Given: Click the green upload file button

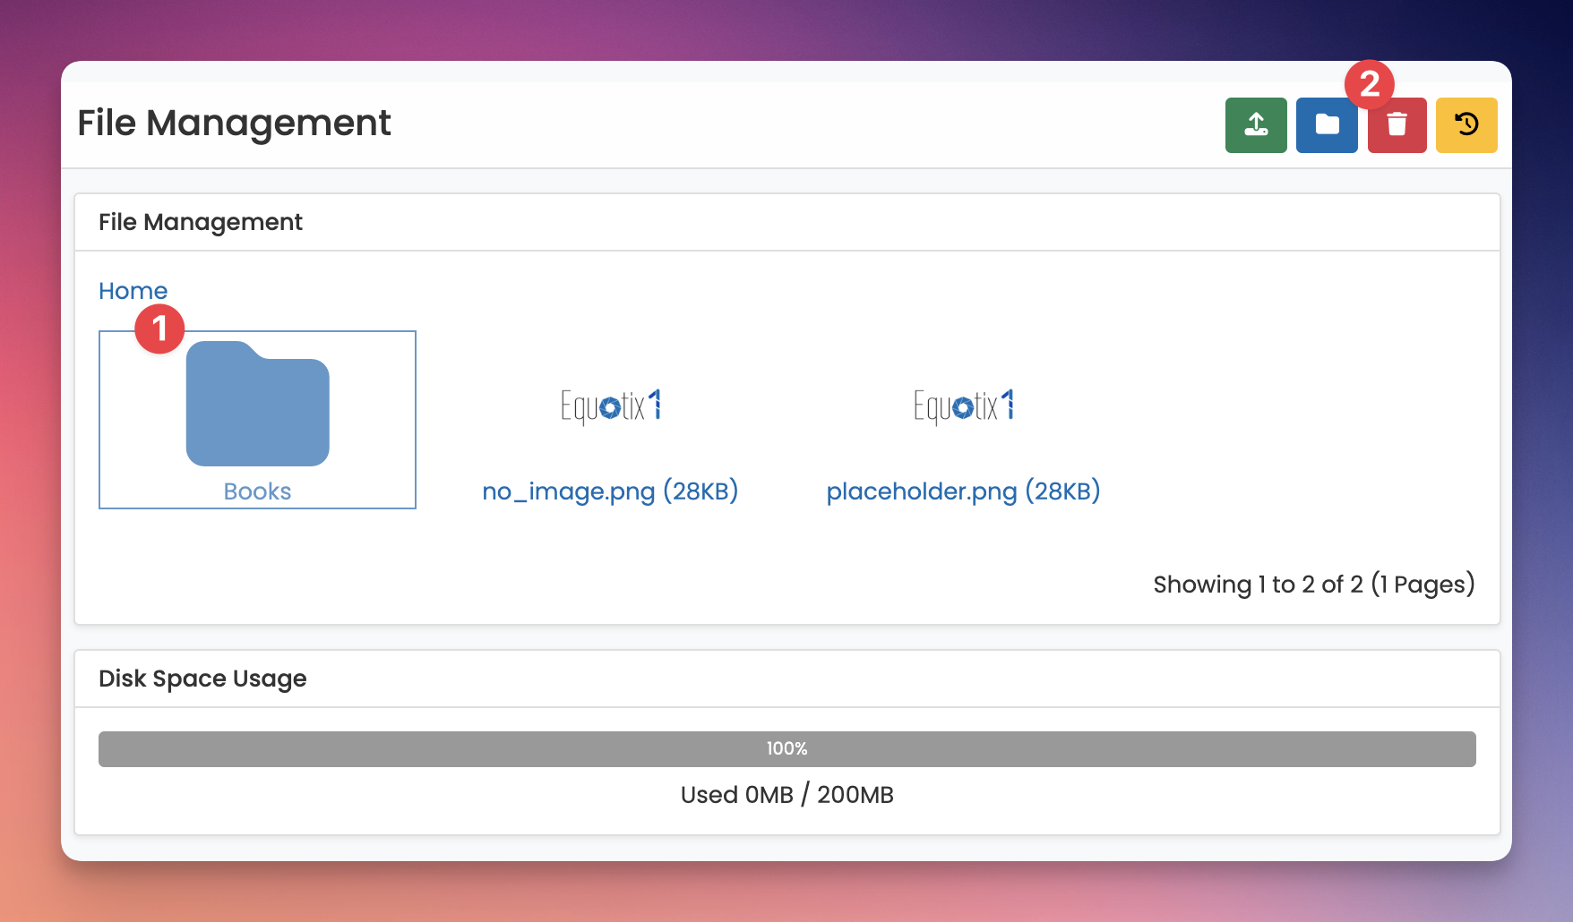Looking at the screenshot, I should (x=1255, y=125).
